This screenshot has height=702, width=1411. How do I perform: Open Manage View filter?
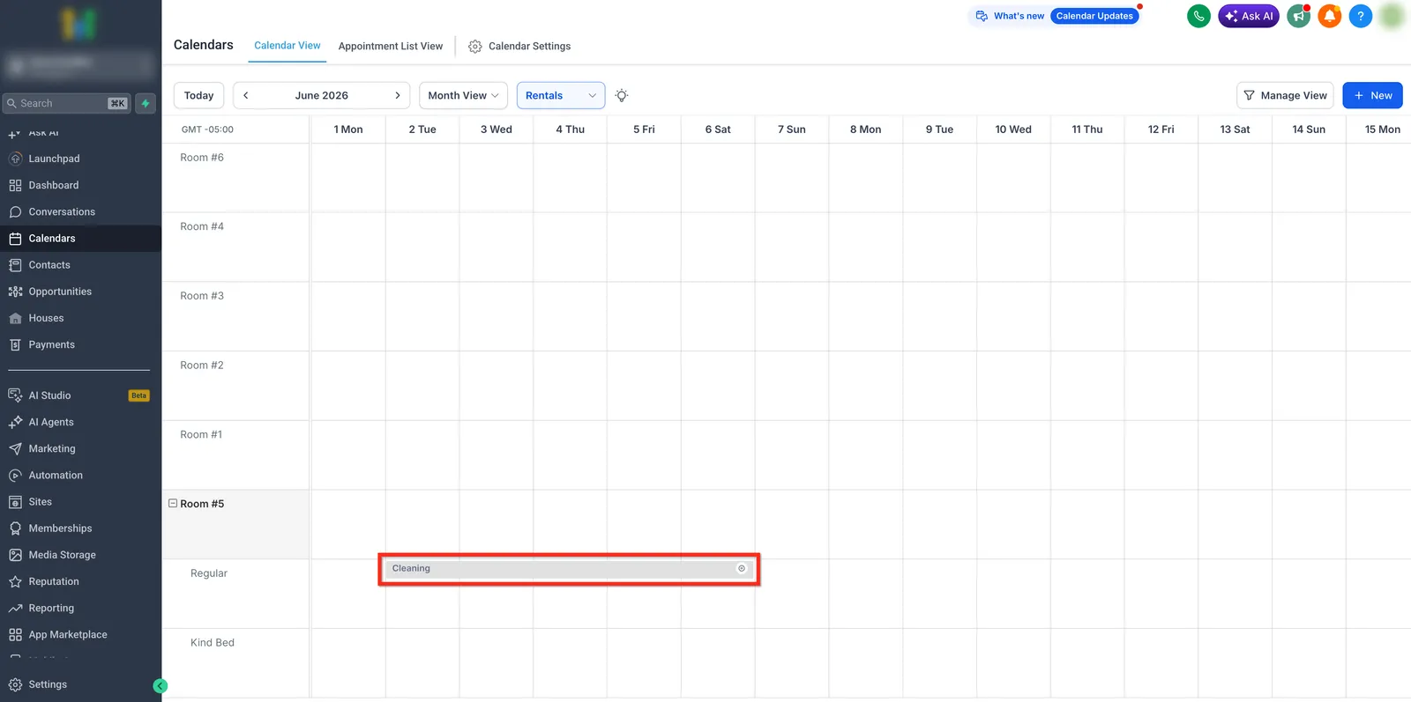(x=1285, y=95)
